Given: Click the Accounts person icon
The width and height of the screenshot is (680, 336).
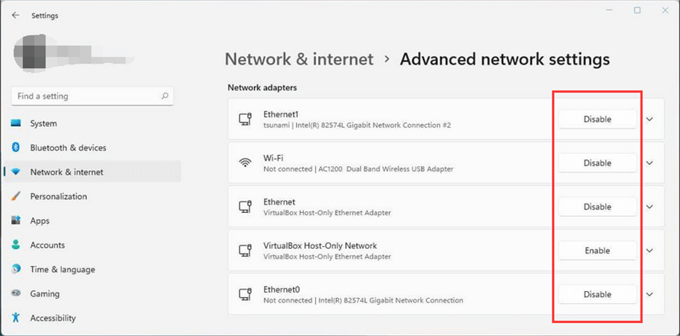Looking at the screenshot, I should coord(16,245).
